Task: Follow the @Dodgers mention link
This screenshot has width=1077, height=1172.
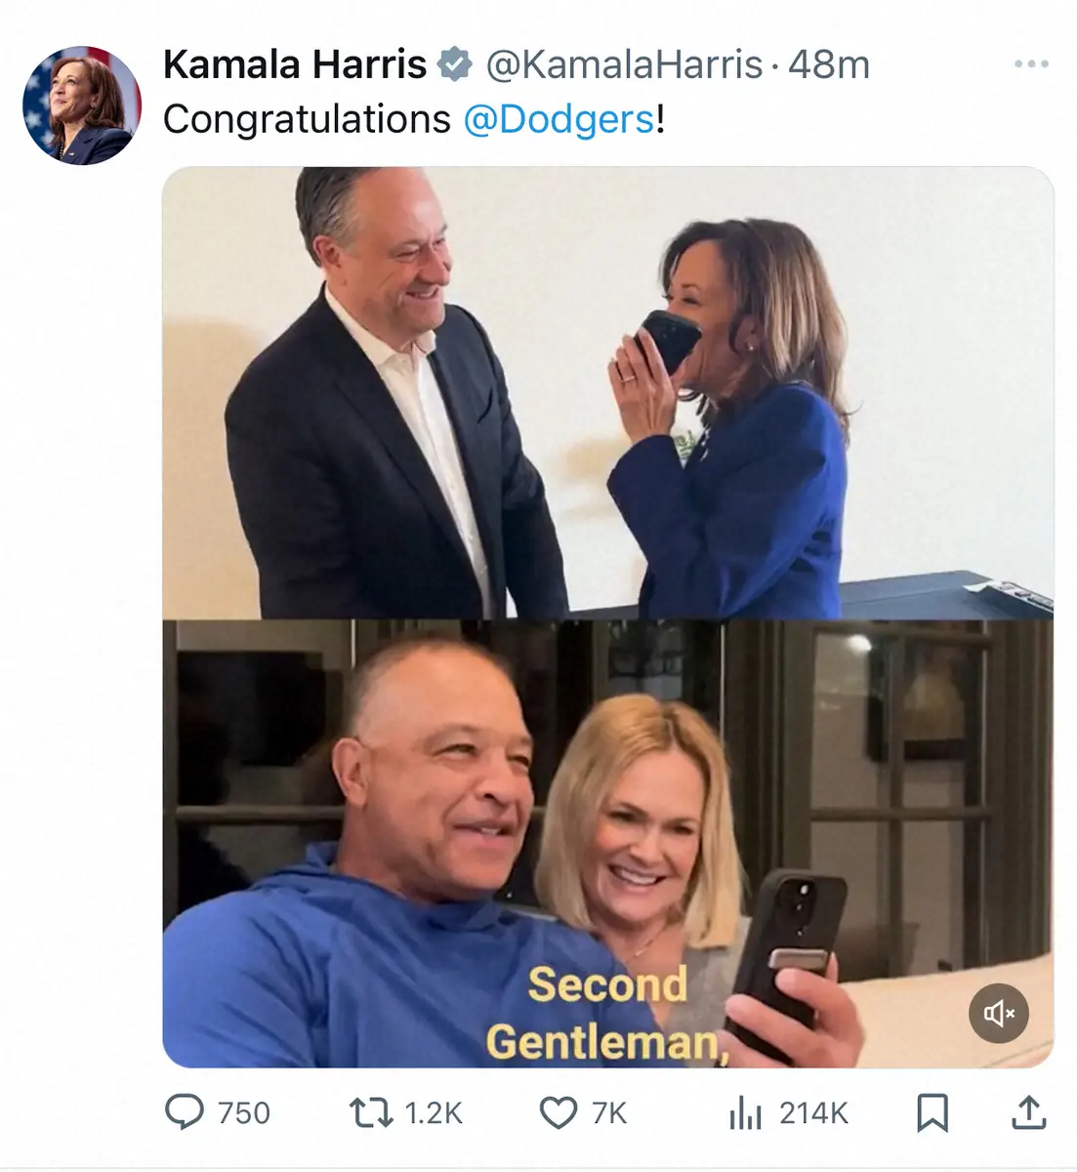Action: (558, 119)
